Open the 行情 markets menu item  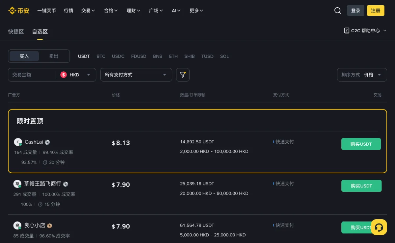pyautogui.click(x=68, y=11)
